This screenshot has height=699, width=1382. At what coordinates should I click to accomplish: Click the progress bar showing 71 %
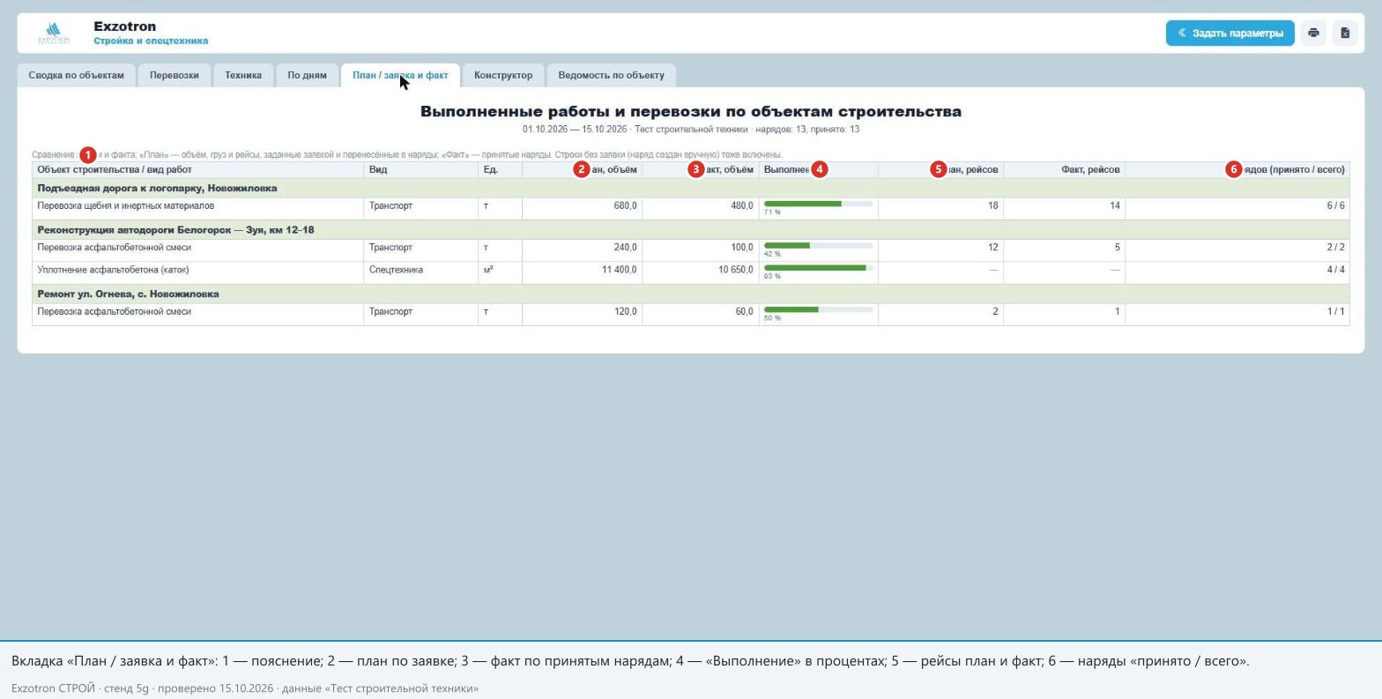tap(818, 204)
